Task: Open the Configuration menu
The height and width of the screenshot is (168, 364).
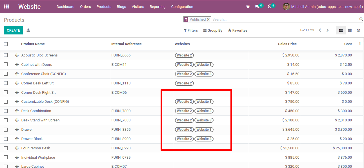Action: (182, 6)
